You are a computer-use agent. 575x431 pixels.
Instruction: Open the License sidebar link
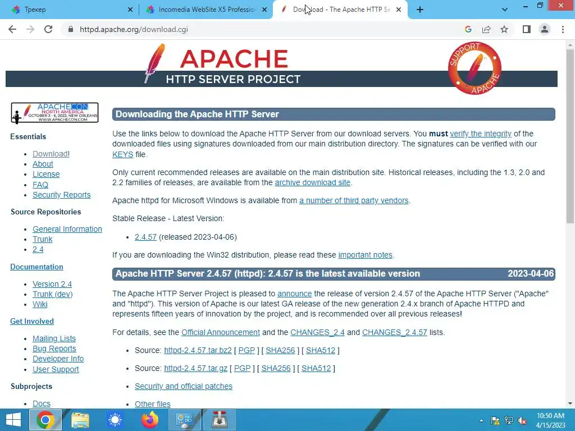click(46, 174)
